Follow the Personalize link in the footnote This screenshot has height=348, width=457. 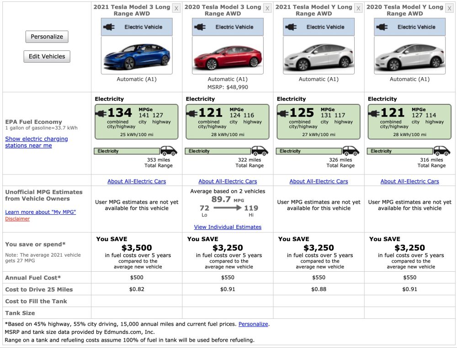pyautogui.click(x=253, y=324)
